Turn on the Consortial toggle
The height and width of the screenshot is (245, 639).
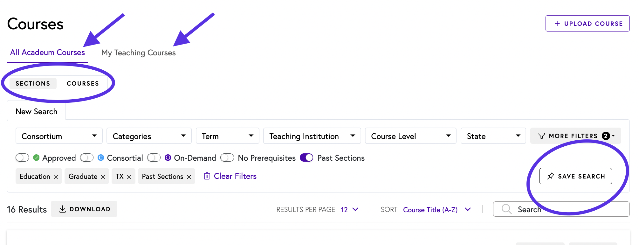click(x=87, y=158)
